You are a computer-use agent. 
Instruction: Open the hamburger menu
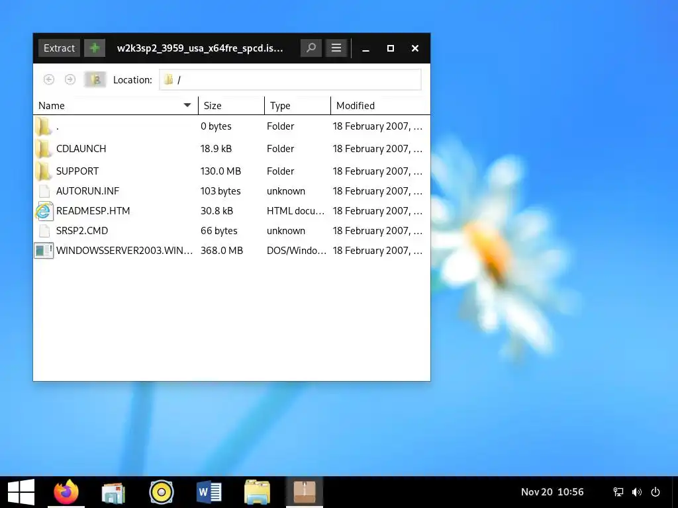pyautogui.click(x=336, y=48)
